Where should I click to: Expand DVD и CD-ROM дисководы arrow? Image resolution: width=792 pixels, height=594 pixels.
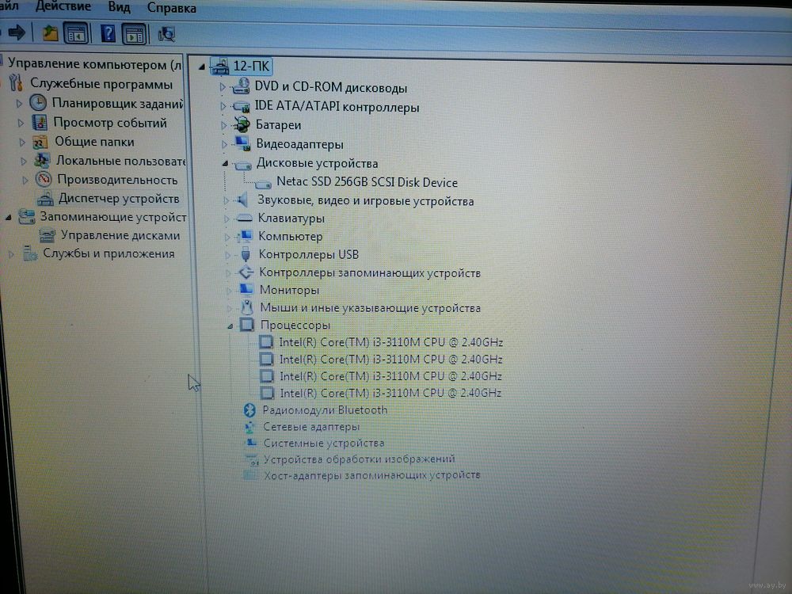[223, 87]
